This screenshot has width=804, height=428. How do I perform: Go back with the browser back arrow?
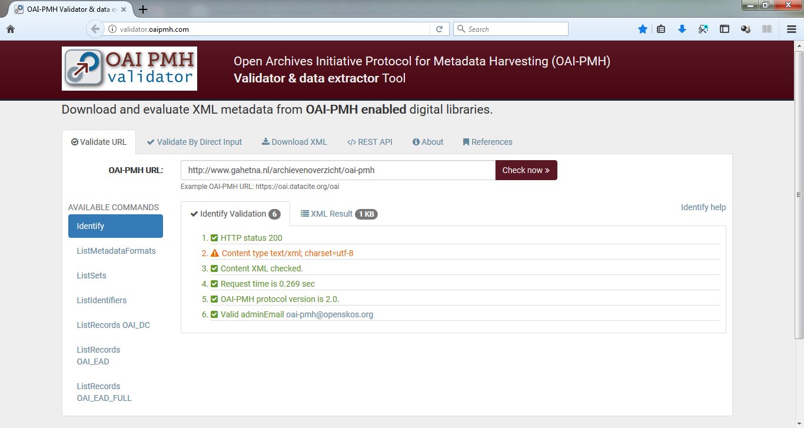95,29
